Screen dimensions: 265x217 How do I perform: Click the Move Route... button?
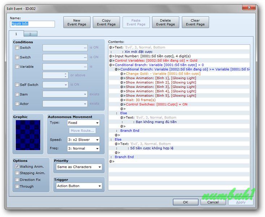point(82,131)
